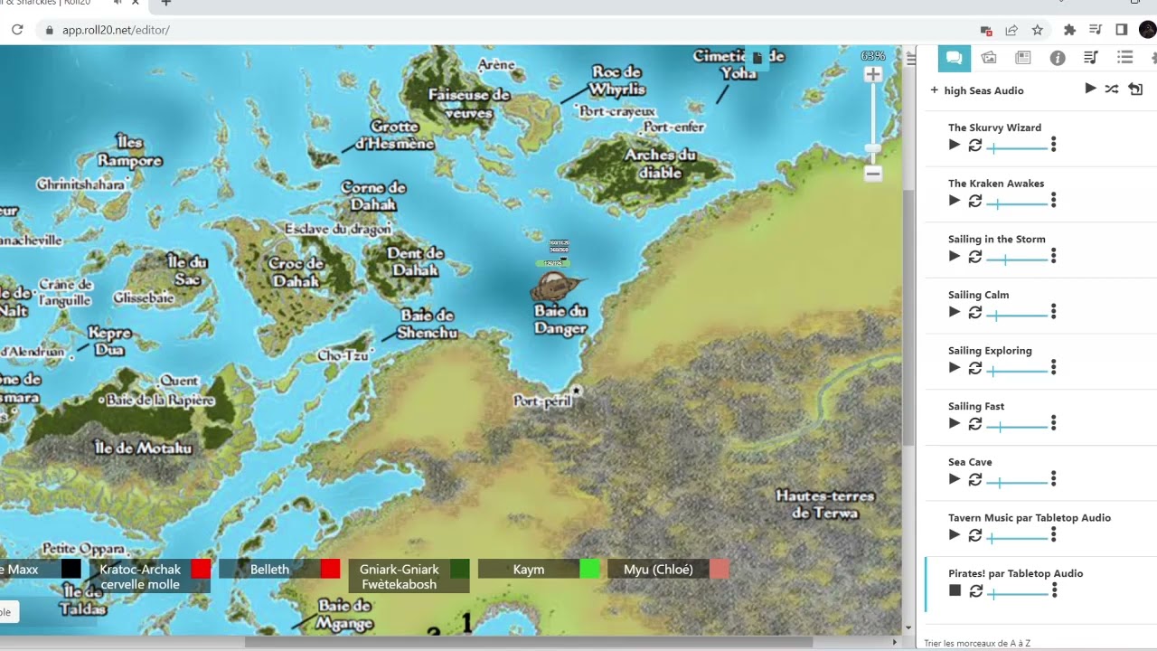Toggle loop on The Kraken Awakes
This screenshot has height=651, width=1157.
pyautogui.click(x=975, y=201)
